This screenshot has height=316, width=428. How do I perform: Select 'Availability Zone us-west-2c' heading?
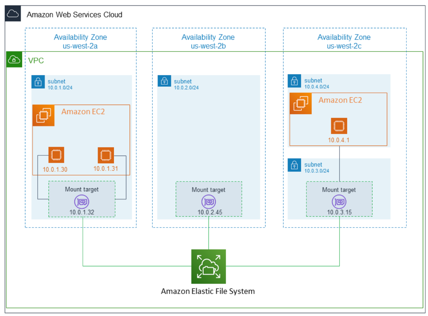(344, 41)
